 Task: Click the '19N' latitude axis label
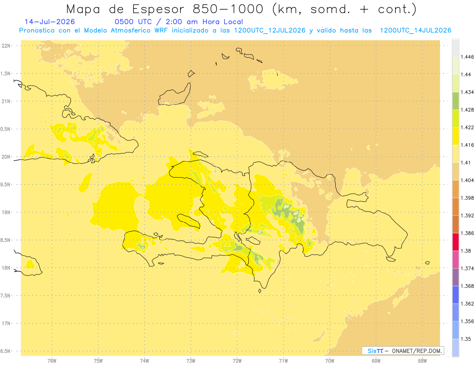pos(7,212)
